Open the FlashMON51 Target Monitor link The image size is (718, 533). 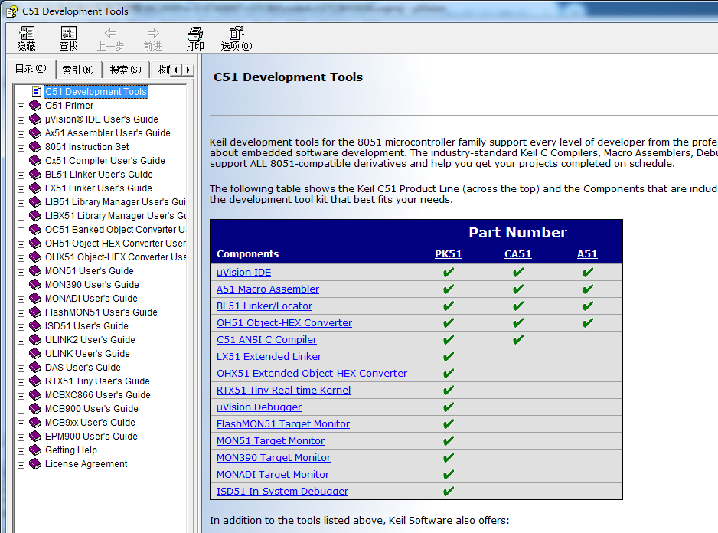(x=283, y=424)
